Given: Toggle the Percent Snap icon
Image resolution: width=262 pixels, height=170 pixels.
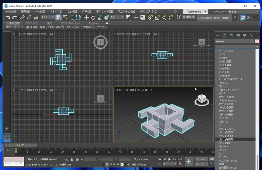Looking at the screenshot, I should pyautogui.click(x=164, y=17).
